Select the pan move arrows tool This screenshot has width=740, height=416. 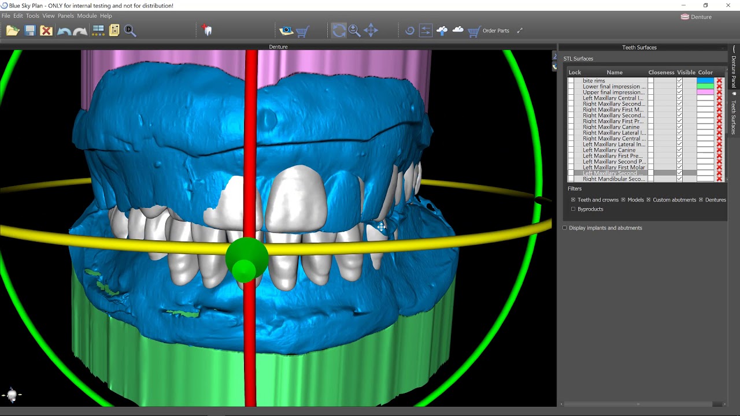371,31
